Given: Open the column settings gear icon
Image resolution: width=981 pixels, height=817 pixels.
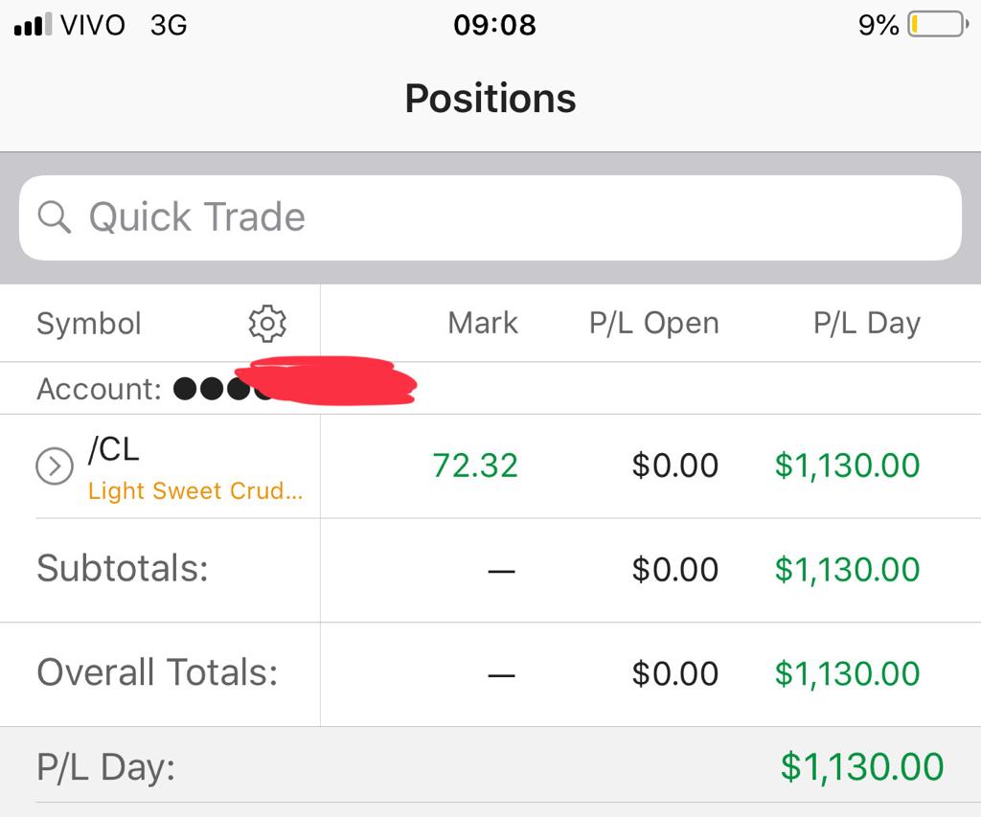Looking at the screenshot, I should 267,324.
